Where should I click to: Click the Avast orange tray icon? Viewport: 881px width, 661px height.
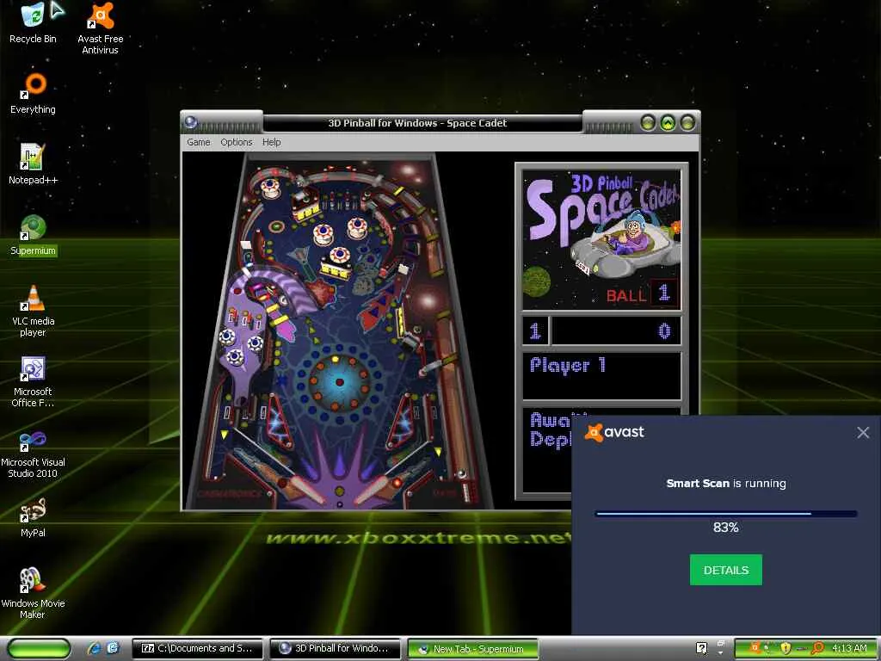click(755, 648)
